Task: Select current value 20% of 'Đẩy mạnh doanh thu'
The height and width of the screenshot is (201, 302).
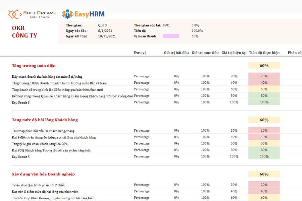Action: [234, 76]
